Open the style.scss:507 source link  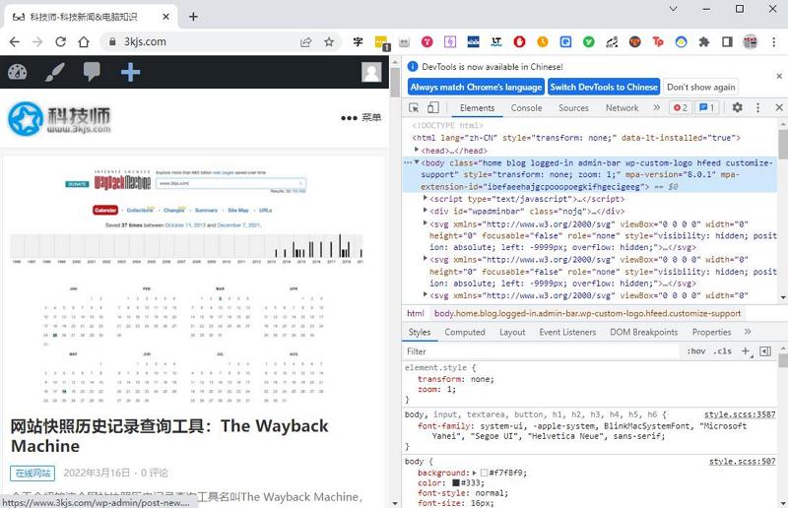743,462
